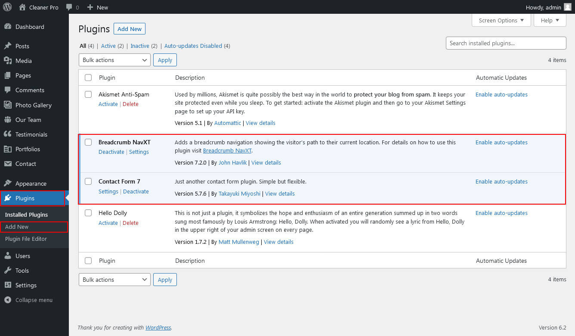Click the Tools wrench icon

[8, 271]
